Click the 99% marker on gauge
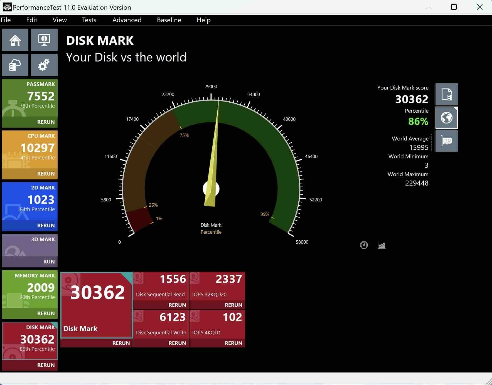This screenshot has height=385, width=492. pyautogui.click(x=265, y=214)
